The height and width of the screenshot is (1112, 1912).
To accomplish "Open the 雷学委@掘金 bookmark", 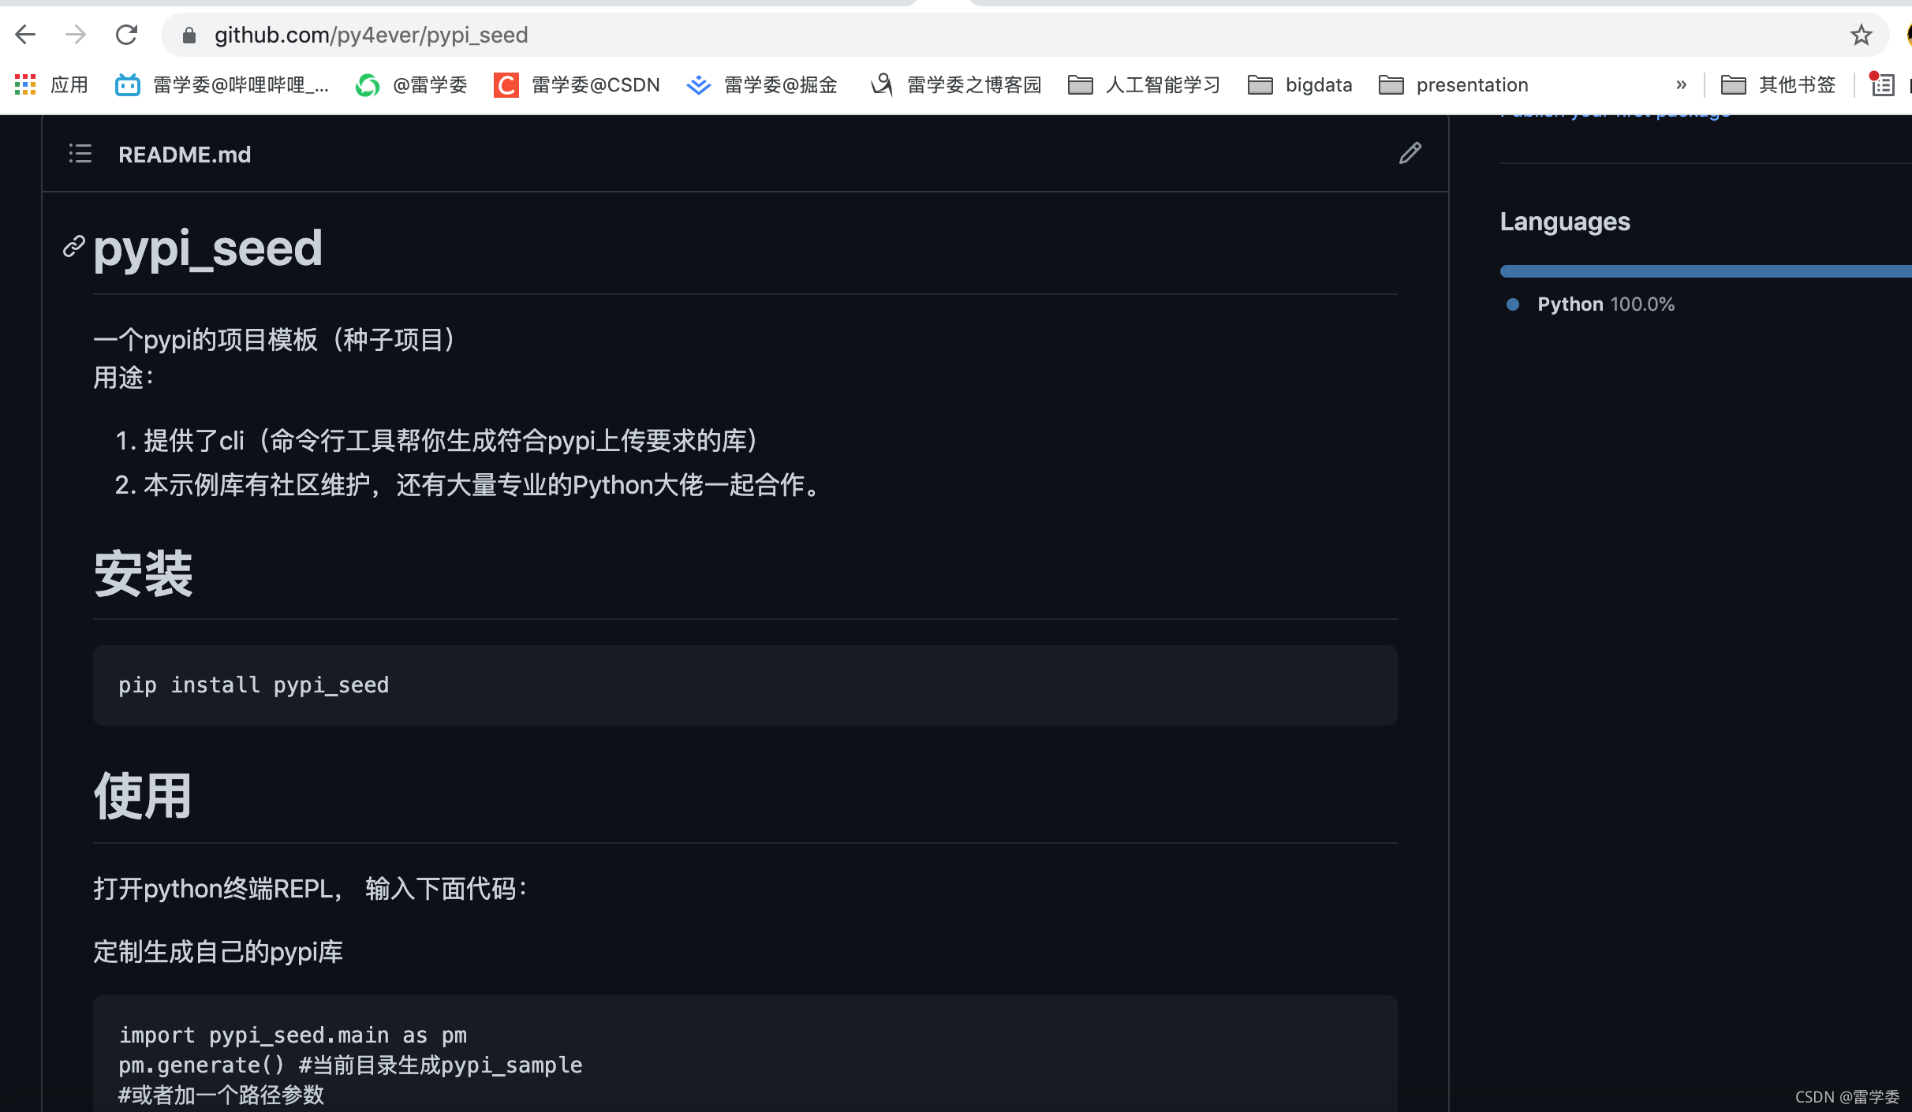I will click(x=761, y=84).
